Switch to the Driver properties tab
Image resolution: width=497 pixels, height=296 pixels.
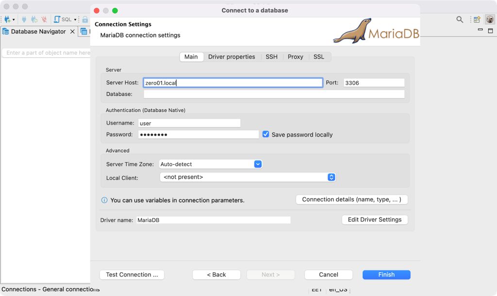tap(232, 57)
